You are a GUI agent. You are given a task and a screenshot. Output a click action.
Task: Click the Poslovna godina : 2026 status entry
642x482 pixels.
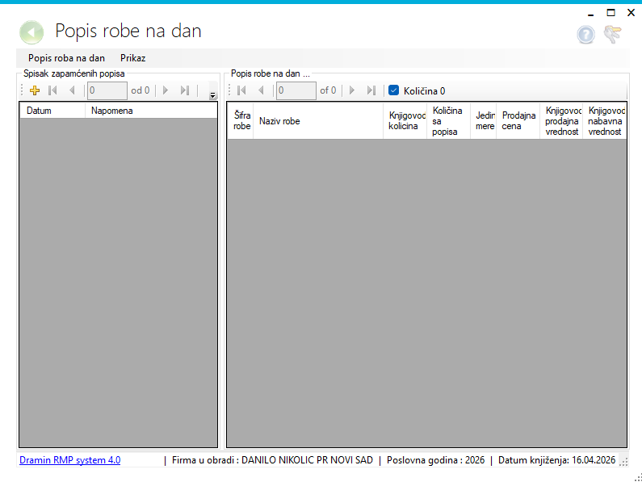[x=435, y=460]
